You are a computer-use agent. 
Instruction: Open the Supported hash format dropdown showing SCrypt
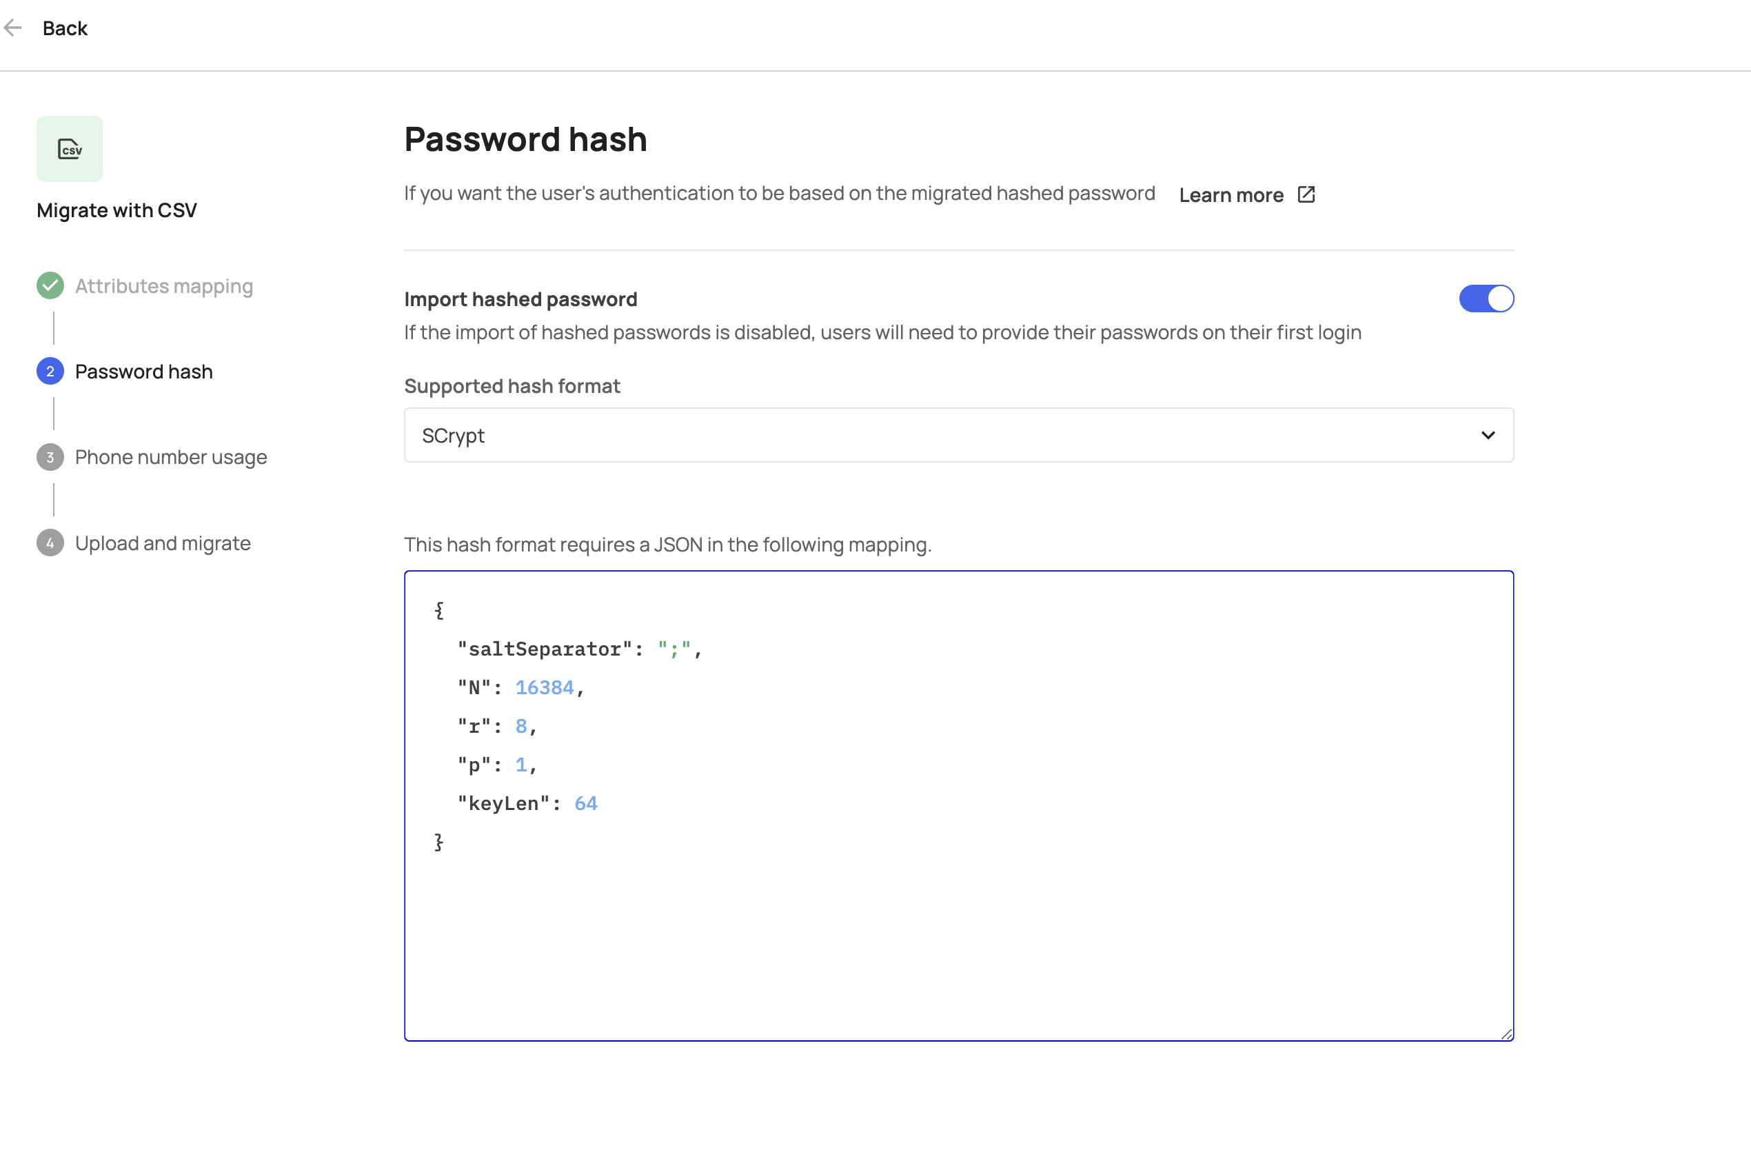958,435
